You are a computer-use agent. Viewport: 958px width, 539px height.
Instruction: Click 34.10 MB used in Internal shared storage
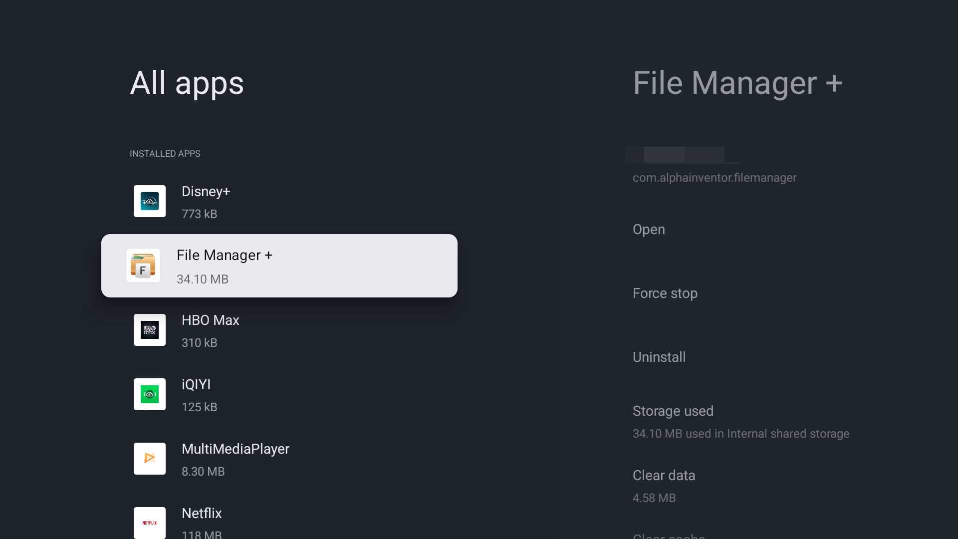coord(741,434)
